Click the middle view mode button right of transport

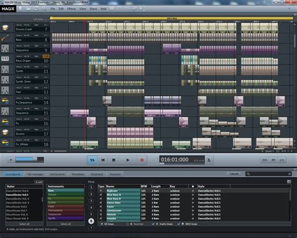[x=273, y=160]
